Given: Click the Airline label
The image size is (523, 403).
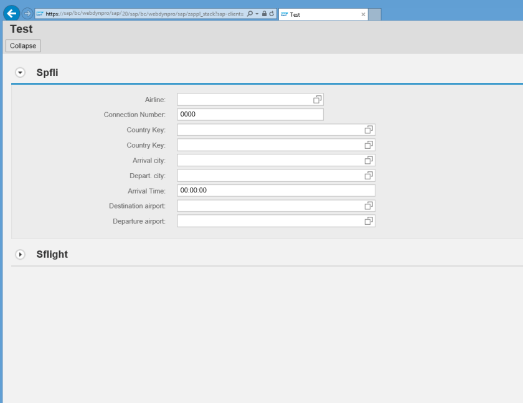Looking at the screenshot, I should [155, 100].
